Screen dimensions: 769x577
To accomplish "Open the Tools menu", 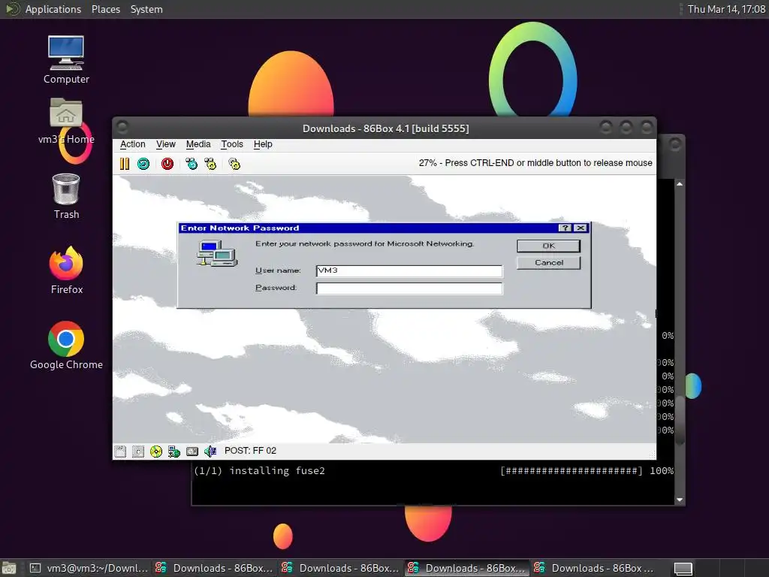I will coord(232,144).
